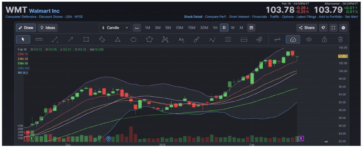Open the Latest Filings link

pyautogui.click(x=306, y=17)
